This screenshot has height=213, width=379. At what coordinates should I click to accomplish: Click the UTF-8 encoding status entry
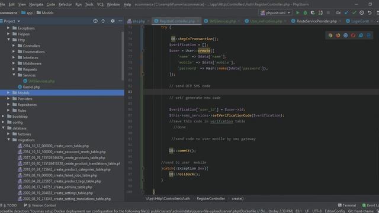317,211
